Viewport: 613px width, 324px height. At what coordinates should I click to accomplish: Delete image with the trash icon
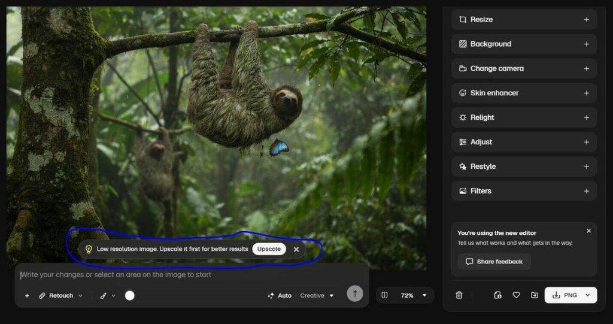(459, 295)
